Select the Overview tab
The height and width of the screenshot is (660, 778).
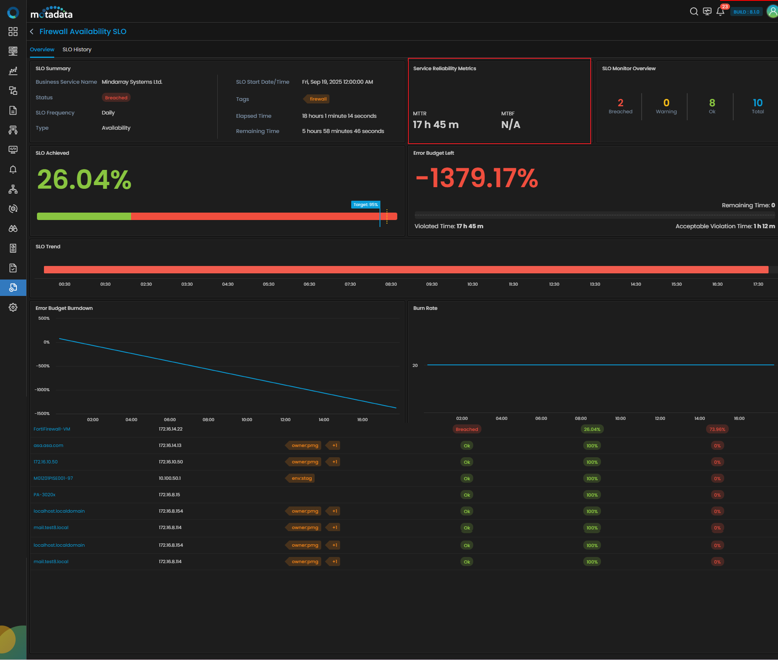(42, 50)
